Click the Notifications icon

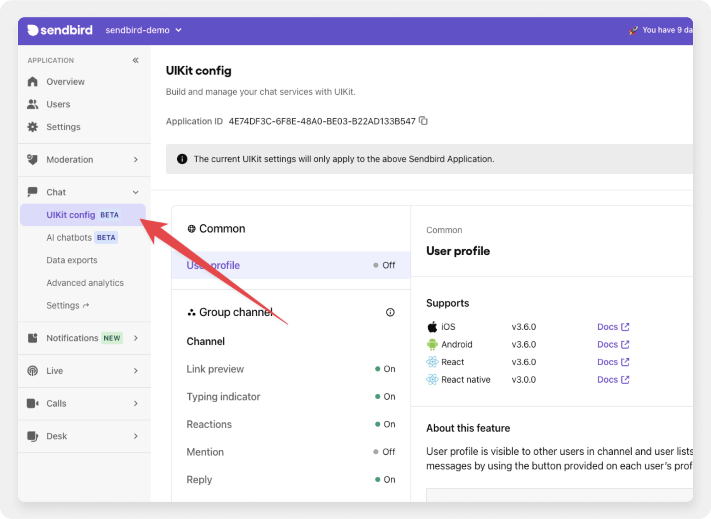click(x=32, y=338)
